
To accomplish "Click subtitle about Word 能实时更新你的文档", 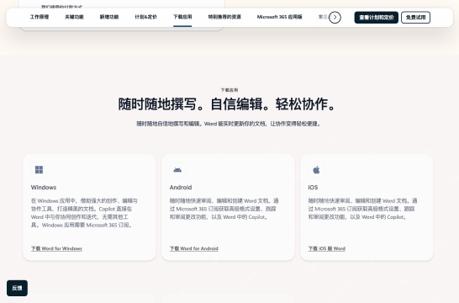I will [x=229, y=124].
